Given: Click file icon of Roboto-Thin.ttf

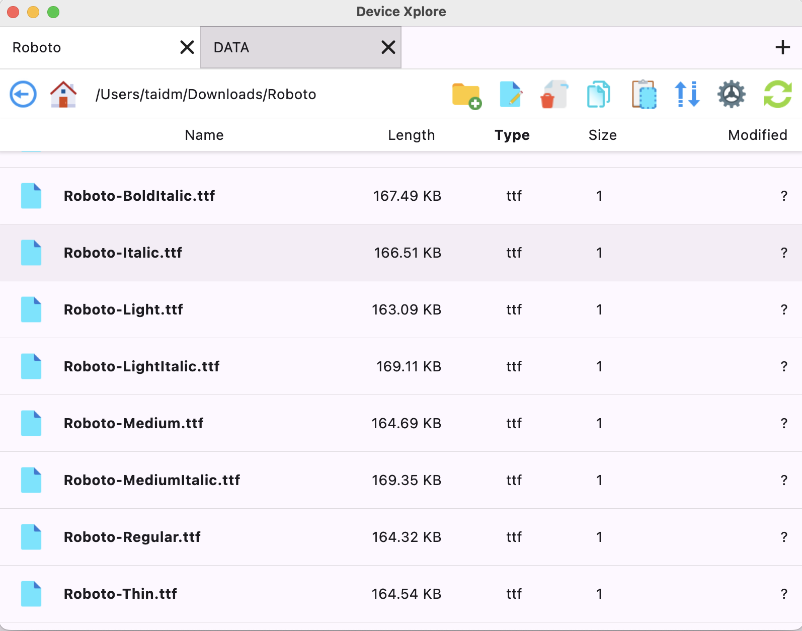Looking at the screenshot, I should (x=31, y=594).
